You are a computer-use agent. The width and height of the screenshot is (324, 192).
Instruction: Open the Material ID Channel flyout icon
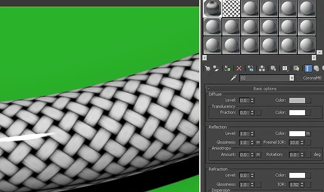[x=285, y=68]
